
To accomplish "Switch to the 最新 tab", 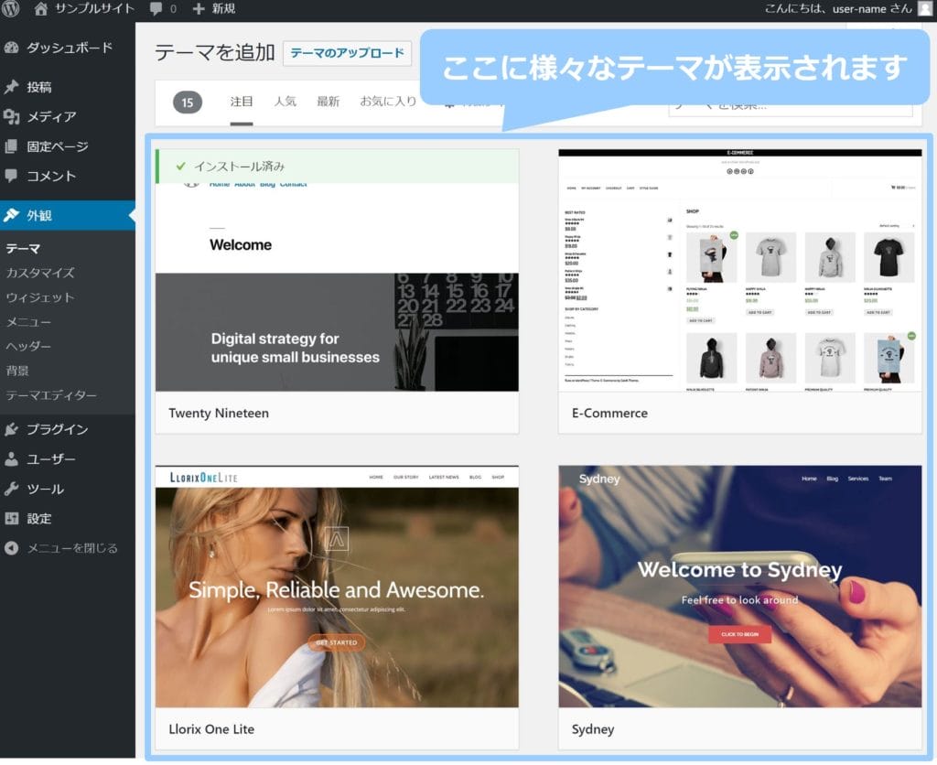I will [x=328, y=102].
